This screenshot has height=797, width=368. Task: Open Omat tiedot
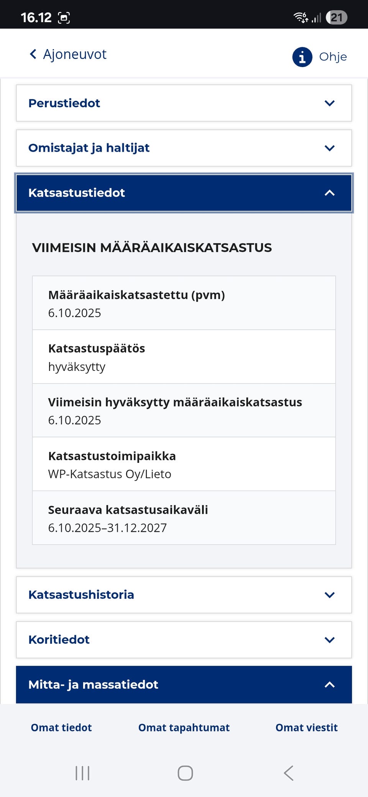pos(61,727)
